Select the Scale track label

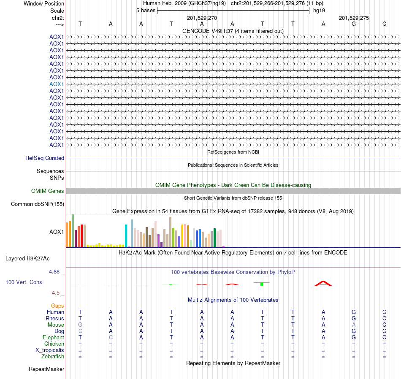point(57,11)
